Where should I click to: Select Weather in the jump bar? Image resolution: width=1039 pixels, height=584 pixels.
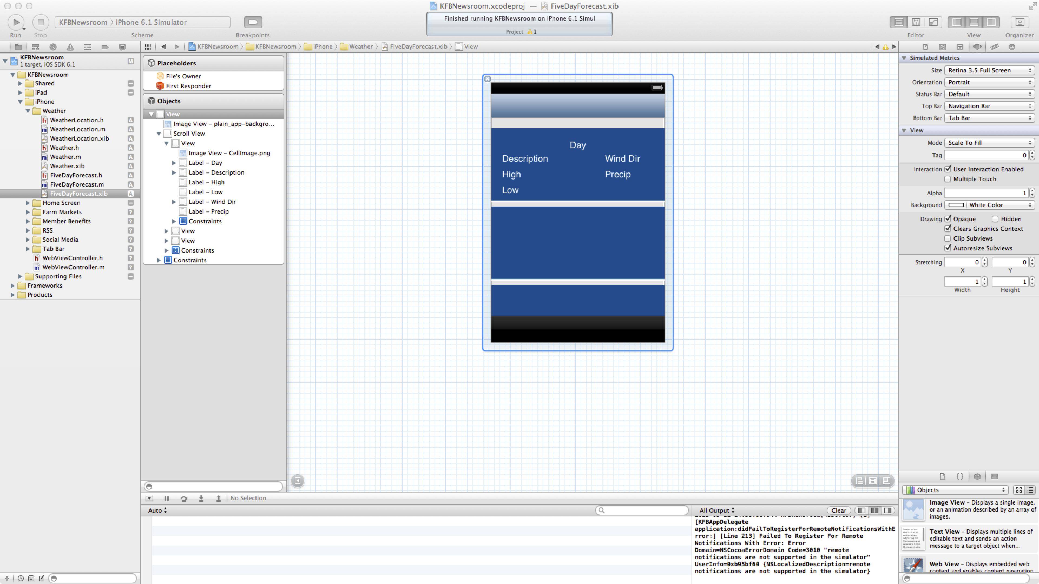[x=360, y=46]
